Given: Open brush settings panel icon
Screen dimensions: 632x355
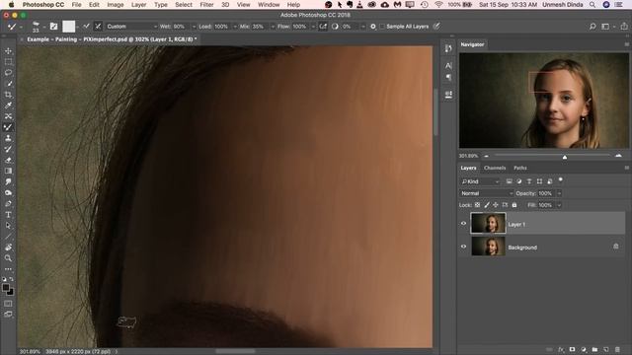Looking at the screenshot, I should pos(53,27).
